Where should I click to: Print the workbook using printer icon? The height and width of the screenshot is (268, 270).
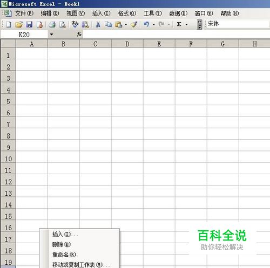(52, 24)
